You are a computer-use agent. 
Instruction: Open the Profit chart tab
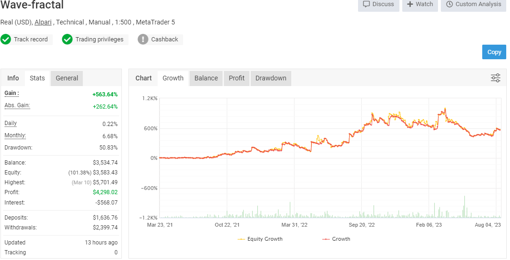[237, 79]
